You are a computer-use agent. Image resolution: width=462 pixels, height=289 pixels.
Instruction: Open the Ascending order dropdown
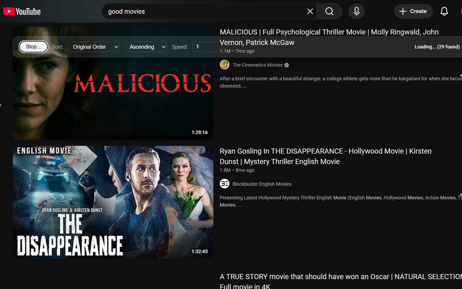[146, 47]
